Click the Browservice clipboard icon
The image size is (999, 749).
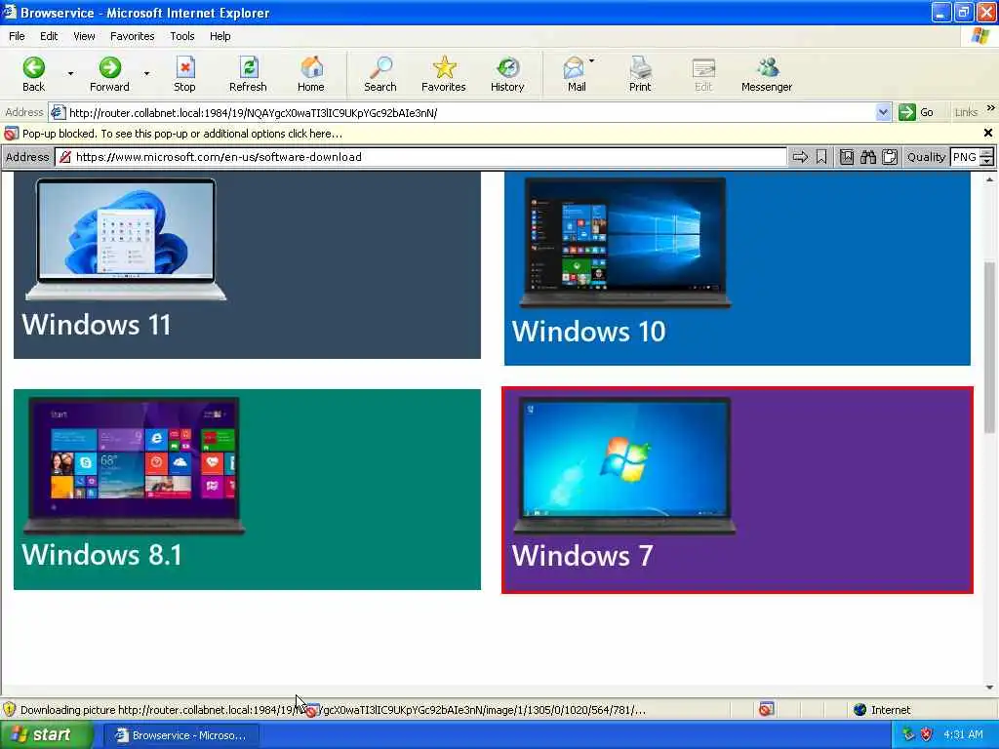click(890, 157)
